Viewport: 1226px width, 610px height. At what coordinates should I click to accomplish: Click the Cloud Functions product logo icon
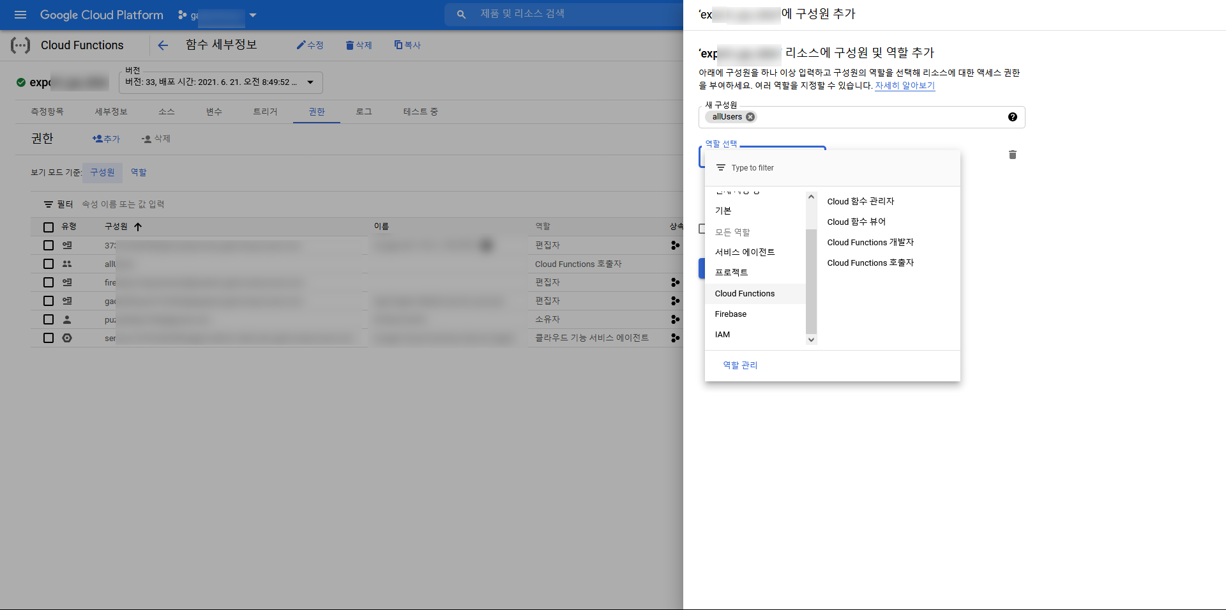click(x=20, y=45)
